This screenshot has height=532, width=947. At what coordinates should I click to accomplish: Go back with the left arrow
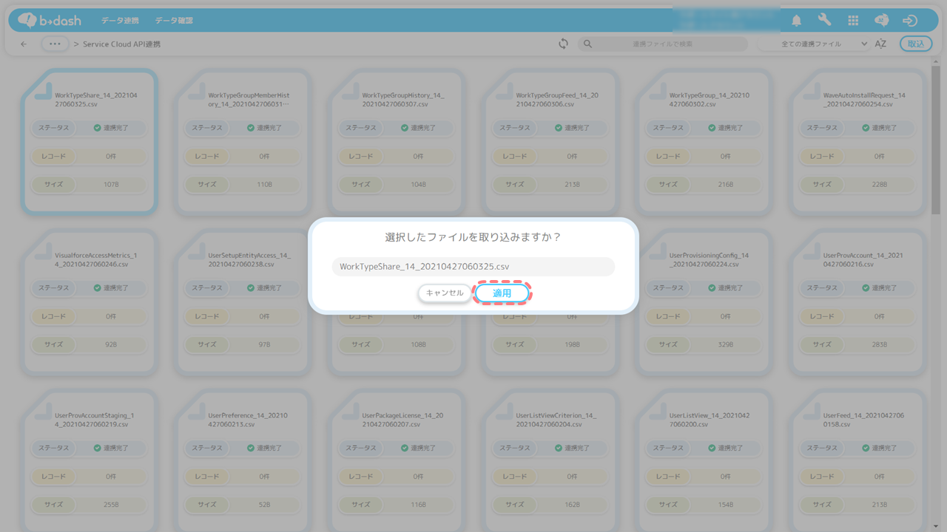click(24, 44)
